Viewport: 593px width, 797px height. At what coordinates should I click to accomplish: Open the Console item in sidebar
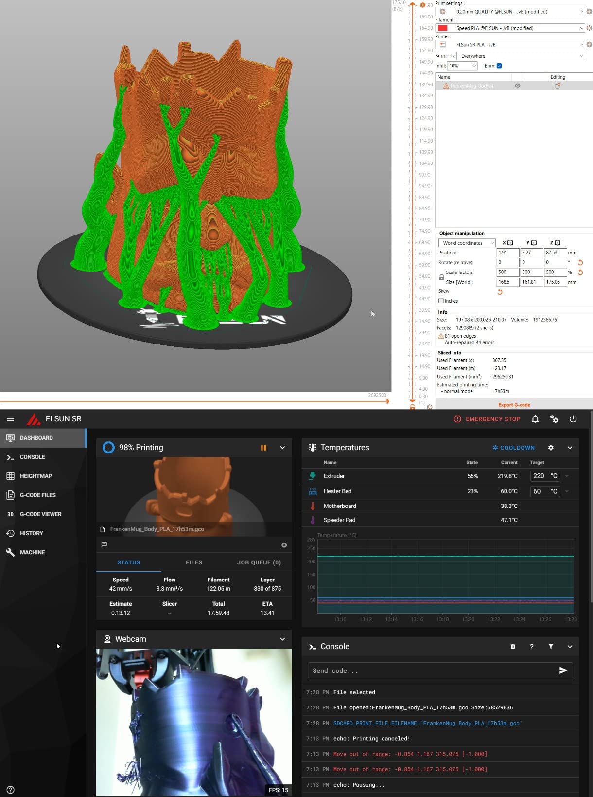(43, 457)
